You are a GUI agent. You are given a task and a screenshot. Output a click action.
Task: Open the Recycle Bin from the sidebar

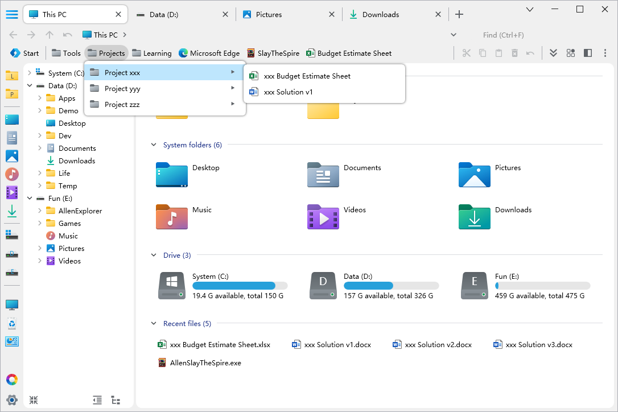(12, 324)
